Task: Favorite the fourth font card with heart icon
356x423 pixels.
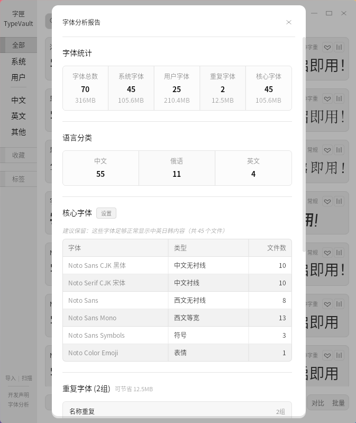Action: pyautogui.click(x=327, y=202)
